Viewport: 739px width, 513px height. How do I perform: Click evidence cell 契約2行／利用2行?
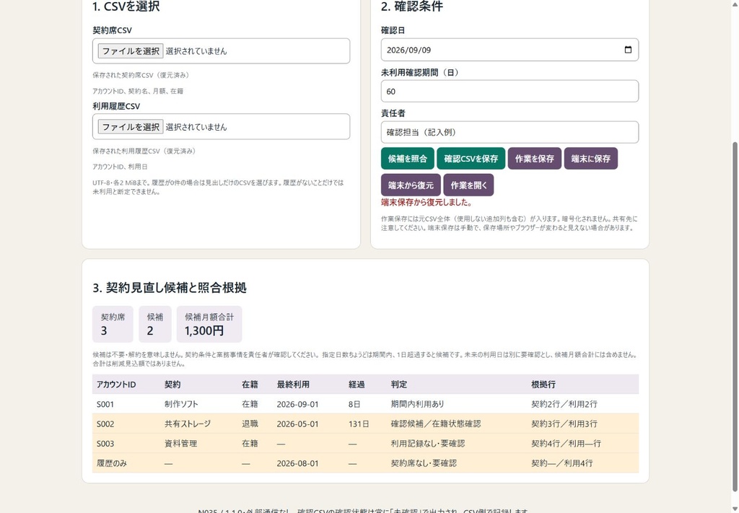[564, 404]
